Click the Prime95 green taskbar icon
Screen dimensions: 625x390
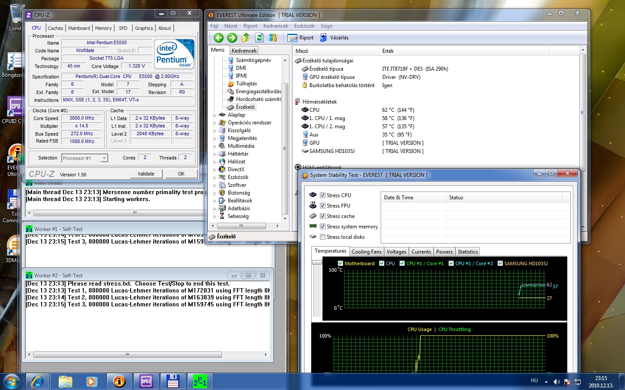[200, 381]
